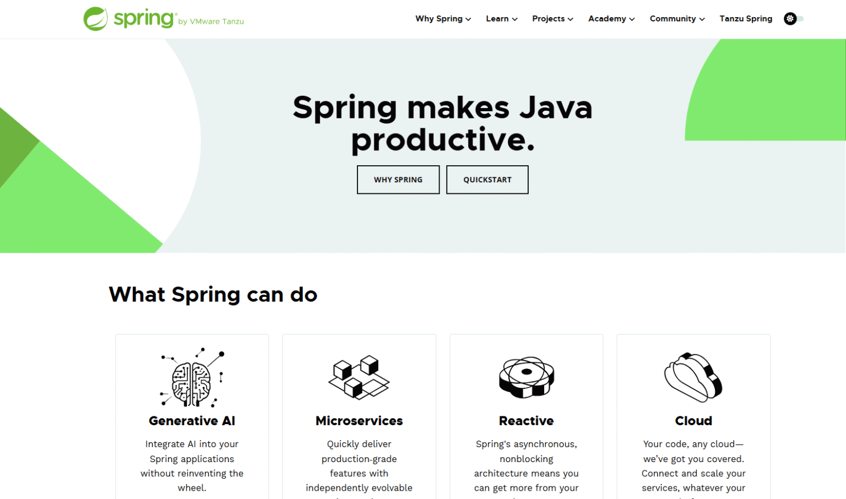The height and width of the screenshot is (499, 846).
Task: Select the Reactive atom icon
Action: [526, 377]
